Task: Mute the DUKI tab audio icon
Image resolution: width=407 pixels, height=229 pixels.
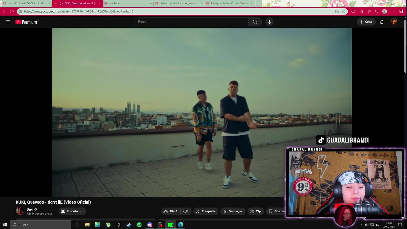Action: [60, 3]
